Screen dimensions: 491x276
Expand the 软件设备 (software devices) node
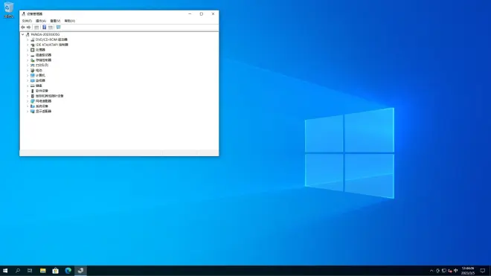tap(28, 91)
